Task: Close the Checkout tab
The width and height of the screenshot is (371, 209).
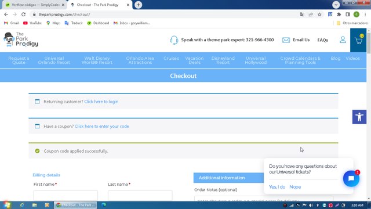Action: coord(128,5)
